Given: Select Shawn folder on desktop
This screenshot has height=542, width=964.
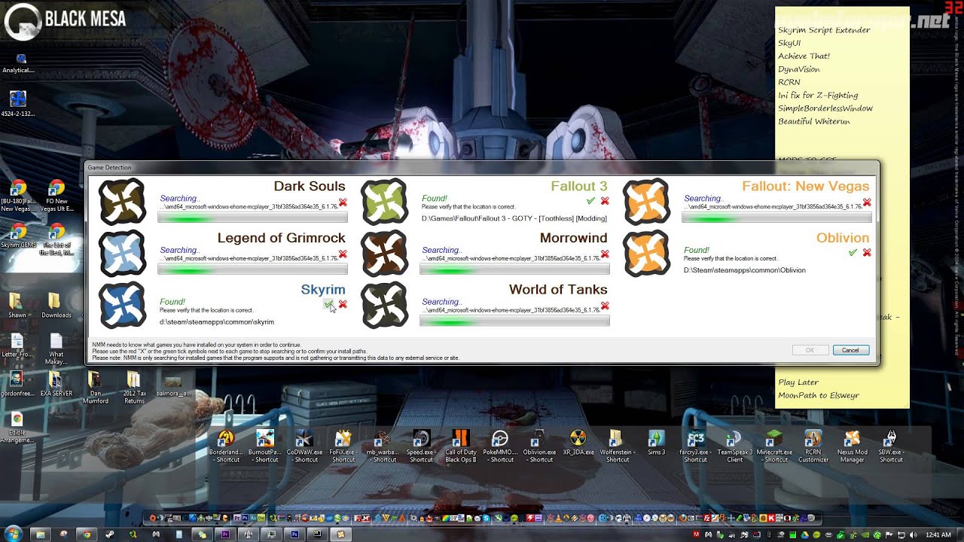Looking at the screenshot, I should pos(17,305).
